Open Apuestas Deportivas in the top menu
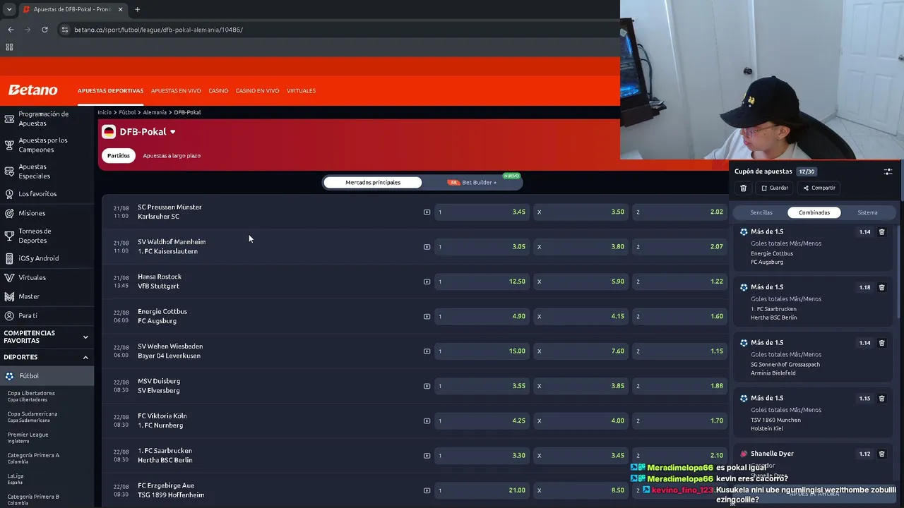The image size is (904, 508). point(110,91)
